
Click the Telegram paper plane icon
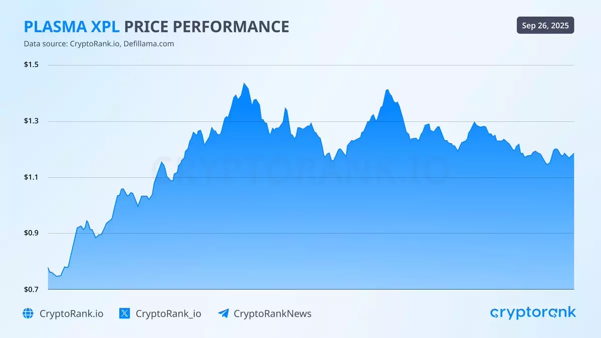tap(223, 313)
